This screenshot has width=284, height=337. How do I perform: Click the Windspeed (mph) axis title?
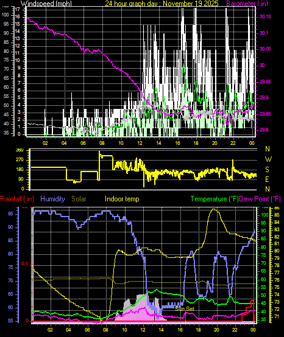coord(46,3)
